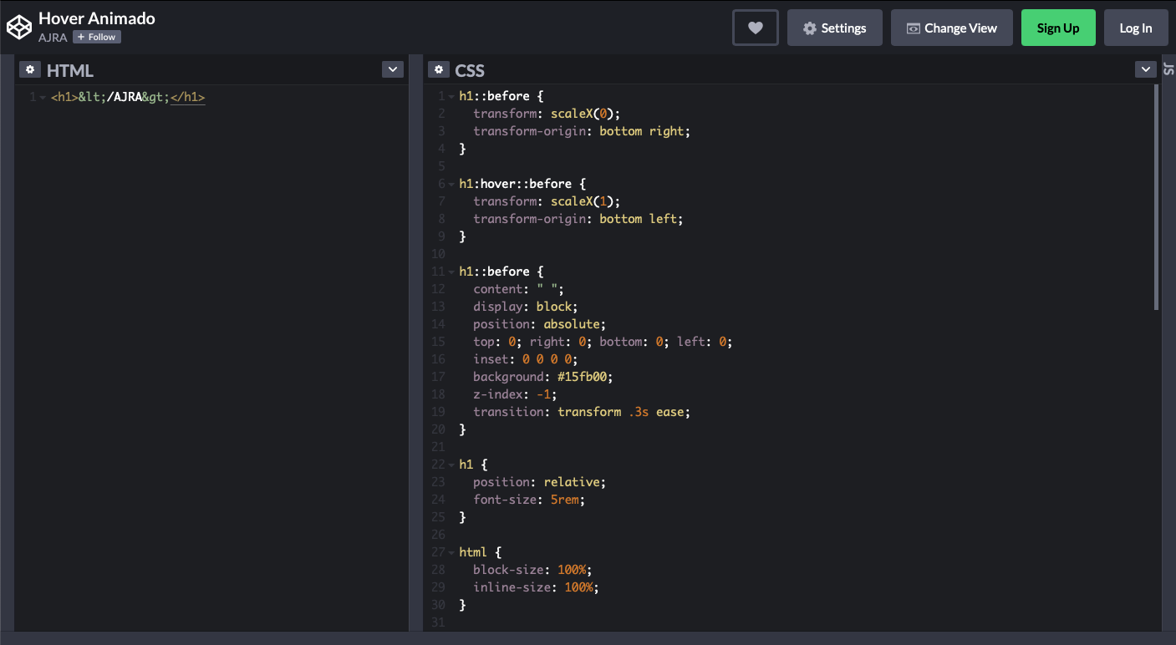Click the 'block-size: 100%' line
The width and height of the screenshot is (1176, 645).
click(532, 570)
